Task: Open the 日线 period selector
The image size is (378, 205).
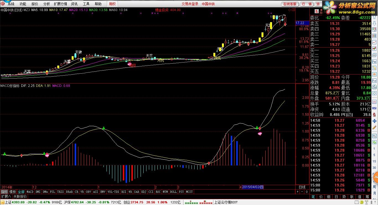Action: click(302, 187)
